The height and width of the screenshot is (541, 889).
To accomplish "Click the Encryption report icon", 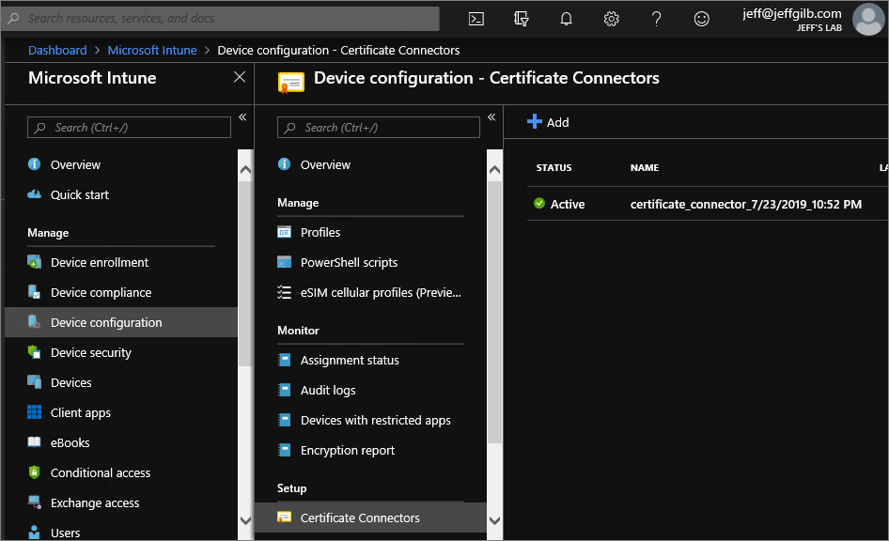I will pyautogui.click(x=284, y=450).
